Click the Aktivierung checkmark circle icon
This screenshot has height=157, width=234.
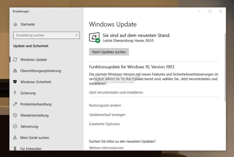[15, 126]
